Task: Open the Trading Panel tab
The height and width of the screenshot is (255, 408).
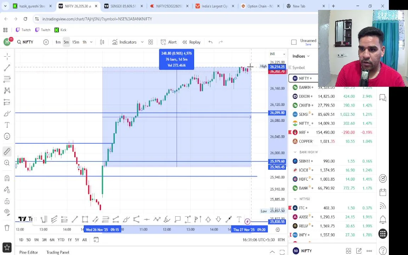Action: (x=58, y=252)
